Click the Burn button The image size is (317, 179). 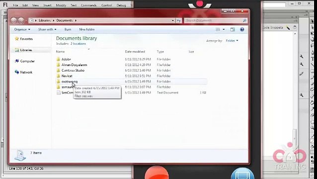(x=68, y=29)
